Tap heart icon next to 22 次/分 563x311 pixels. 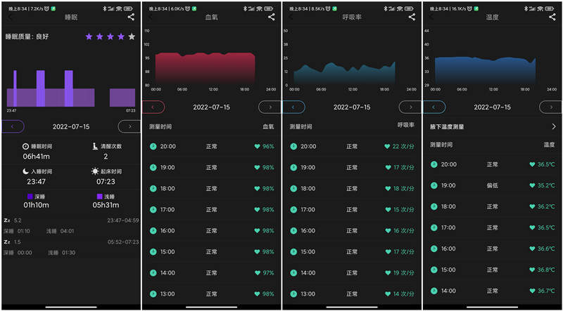(x=387, y=147)
